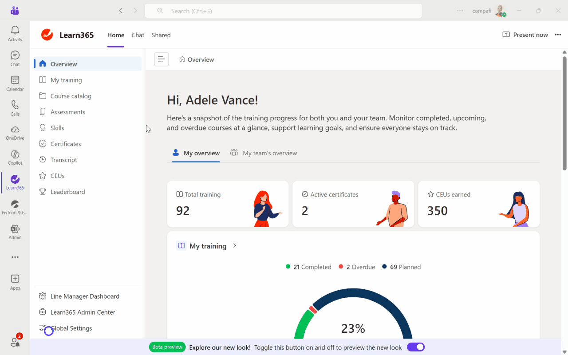Image resolution: width=568 pixels, height=355 pixels.
Task: Switch to the Shared tab
Action: pos(161,35)
